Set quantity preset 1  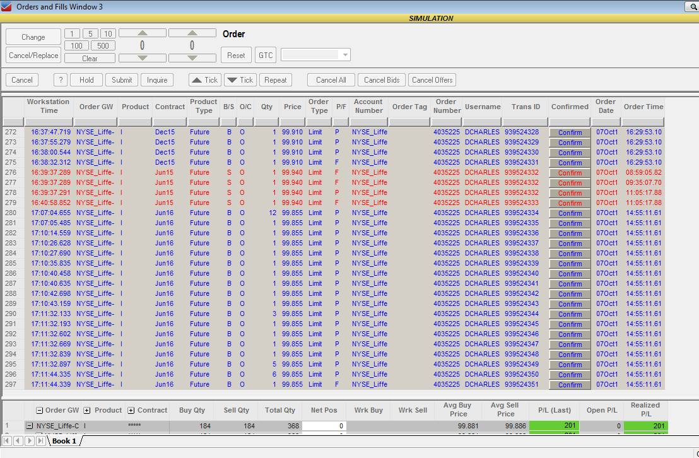72,34
